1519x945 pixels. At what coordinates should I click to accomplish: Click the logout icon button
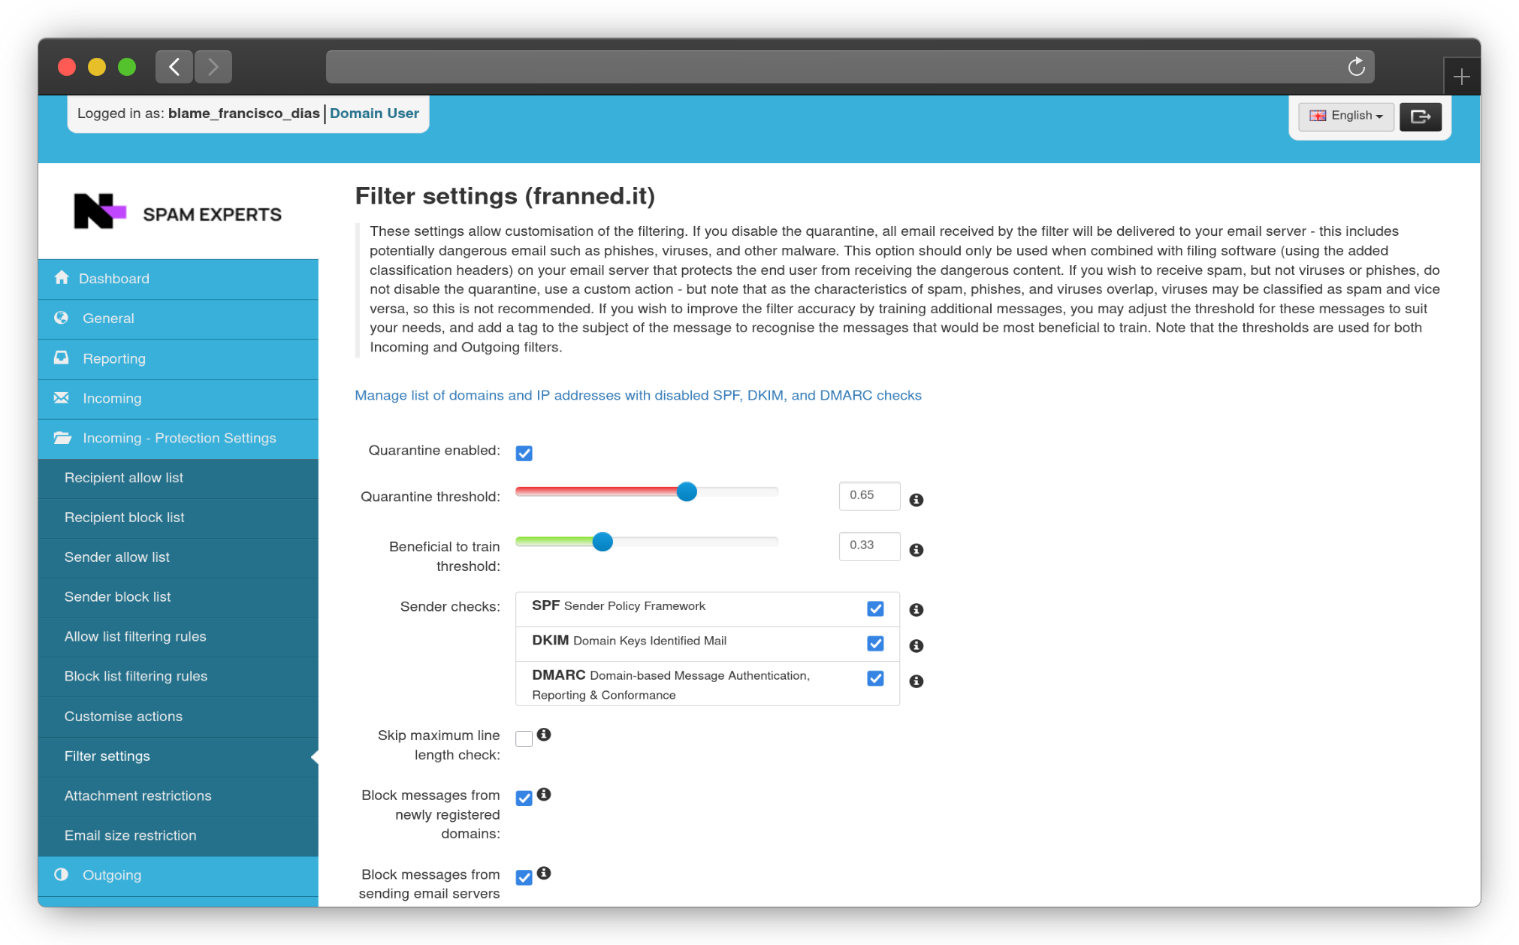pyautogui.click(x=1420, y=116)
